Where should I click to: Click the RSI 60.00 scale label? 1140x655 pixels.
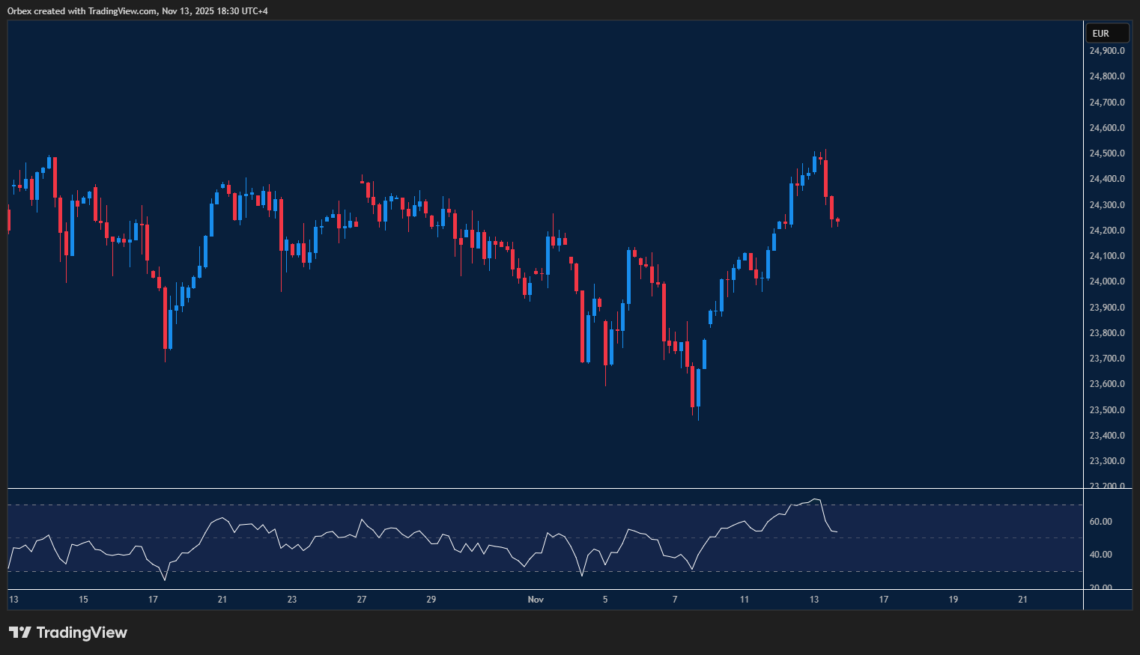tap(1100, 522)
